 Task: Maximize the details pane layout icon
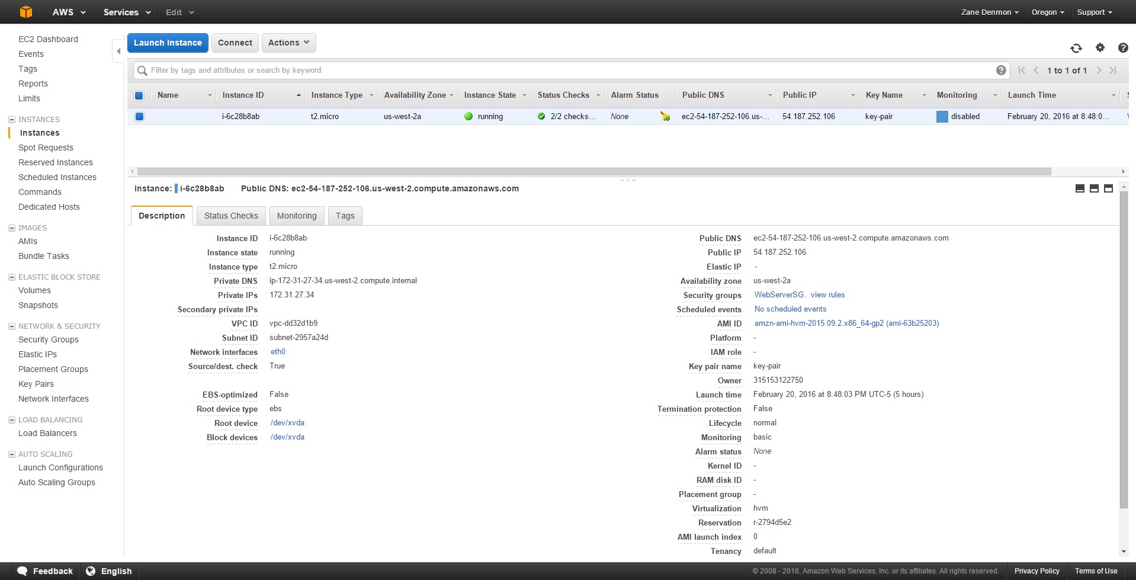click(x=1108, y=188)
